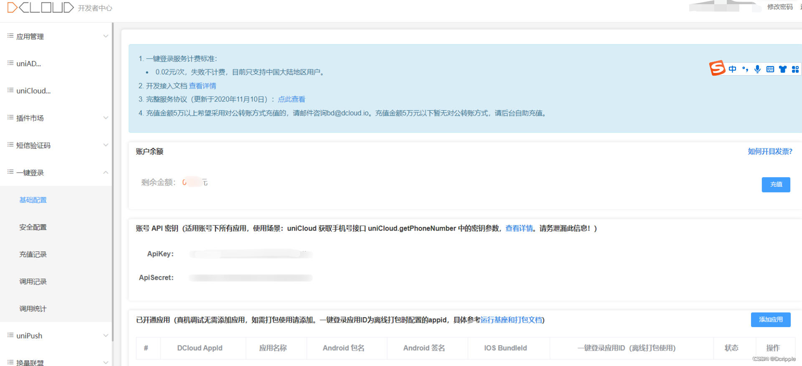This screenshot has height=366, width=802.
Task: Expand the 应用管理 sidebar menu
Action: 56,36
